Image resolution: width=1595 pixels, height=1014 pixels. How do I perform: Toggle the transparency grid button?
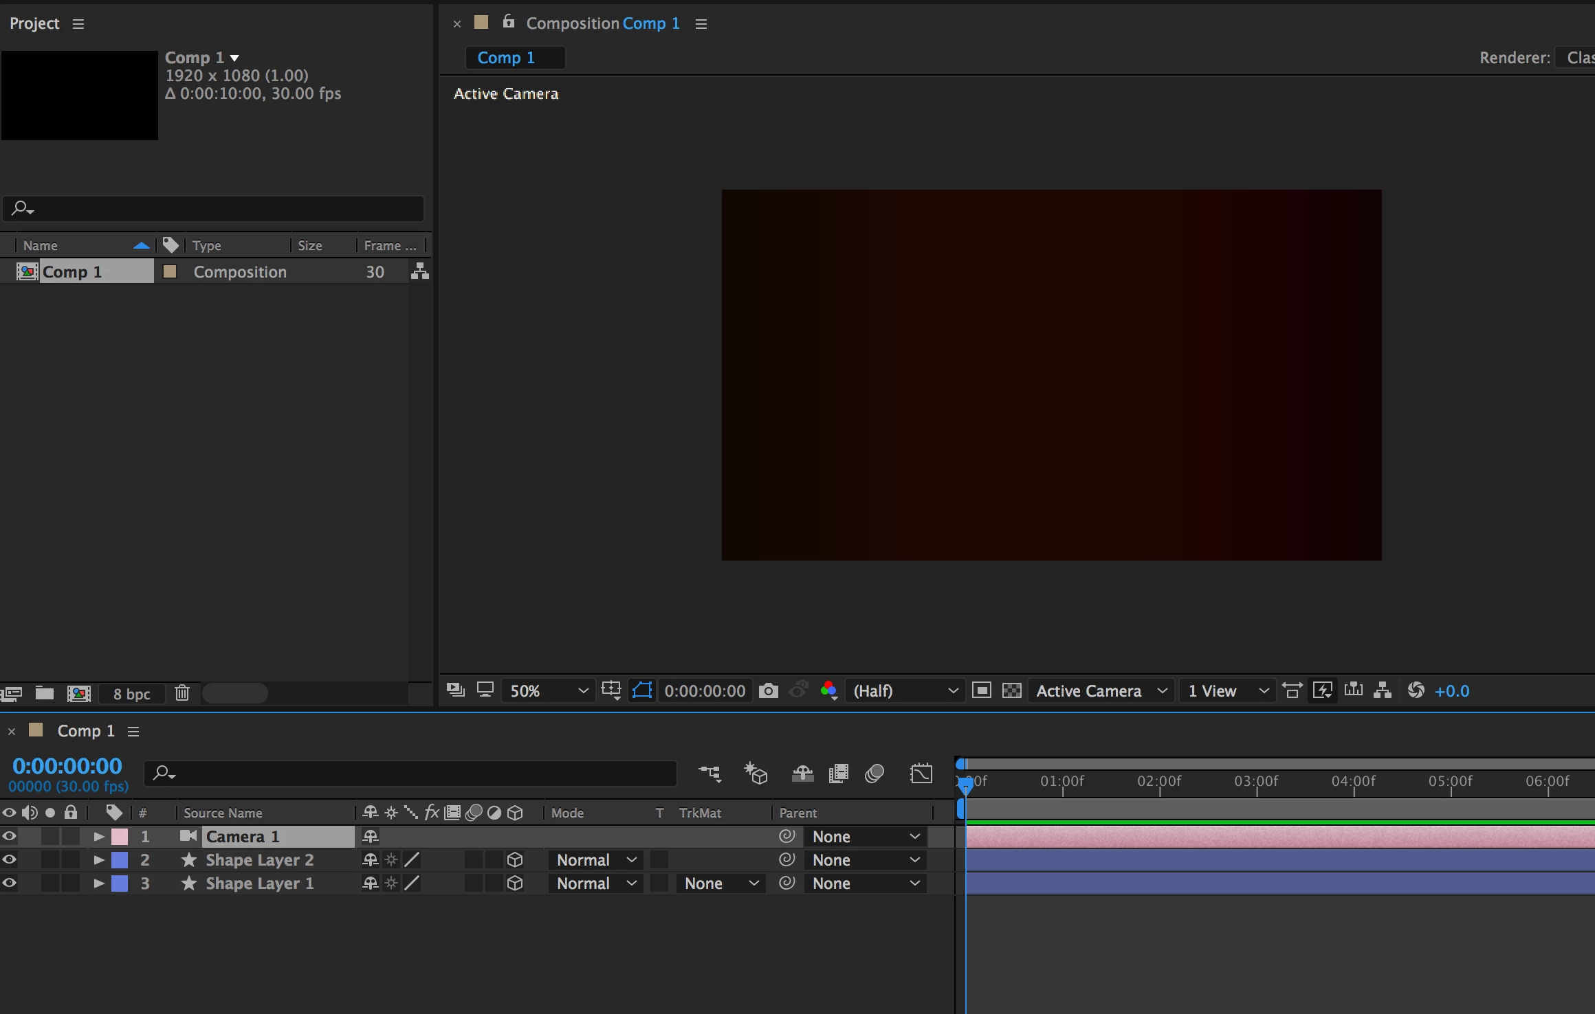click(1011, 690)
